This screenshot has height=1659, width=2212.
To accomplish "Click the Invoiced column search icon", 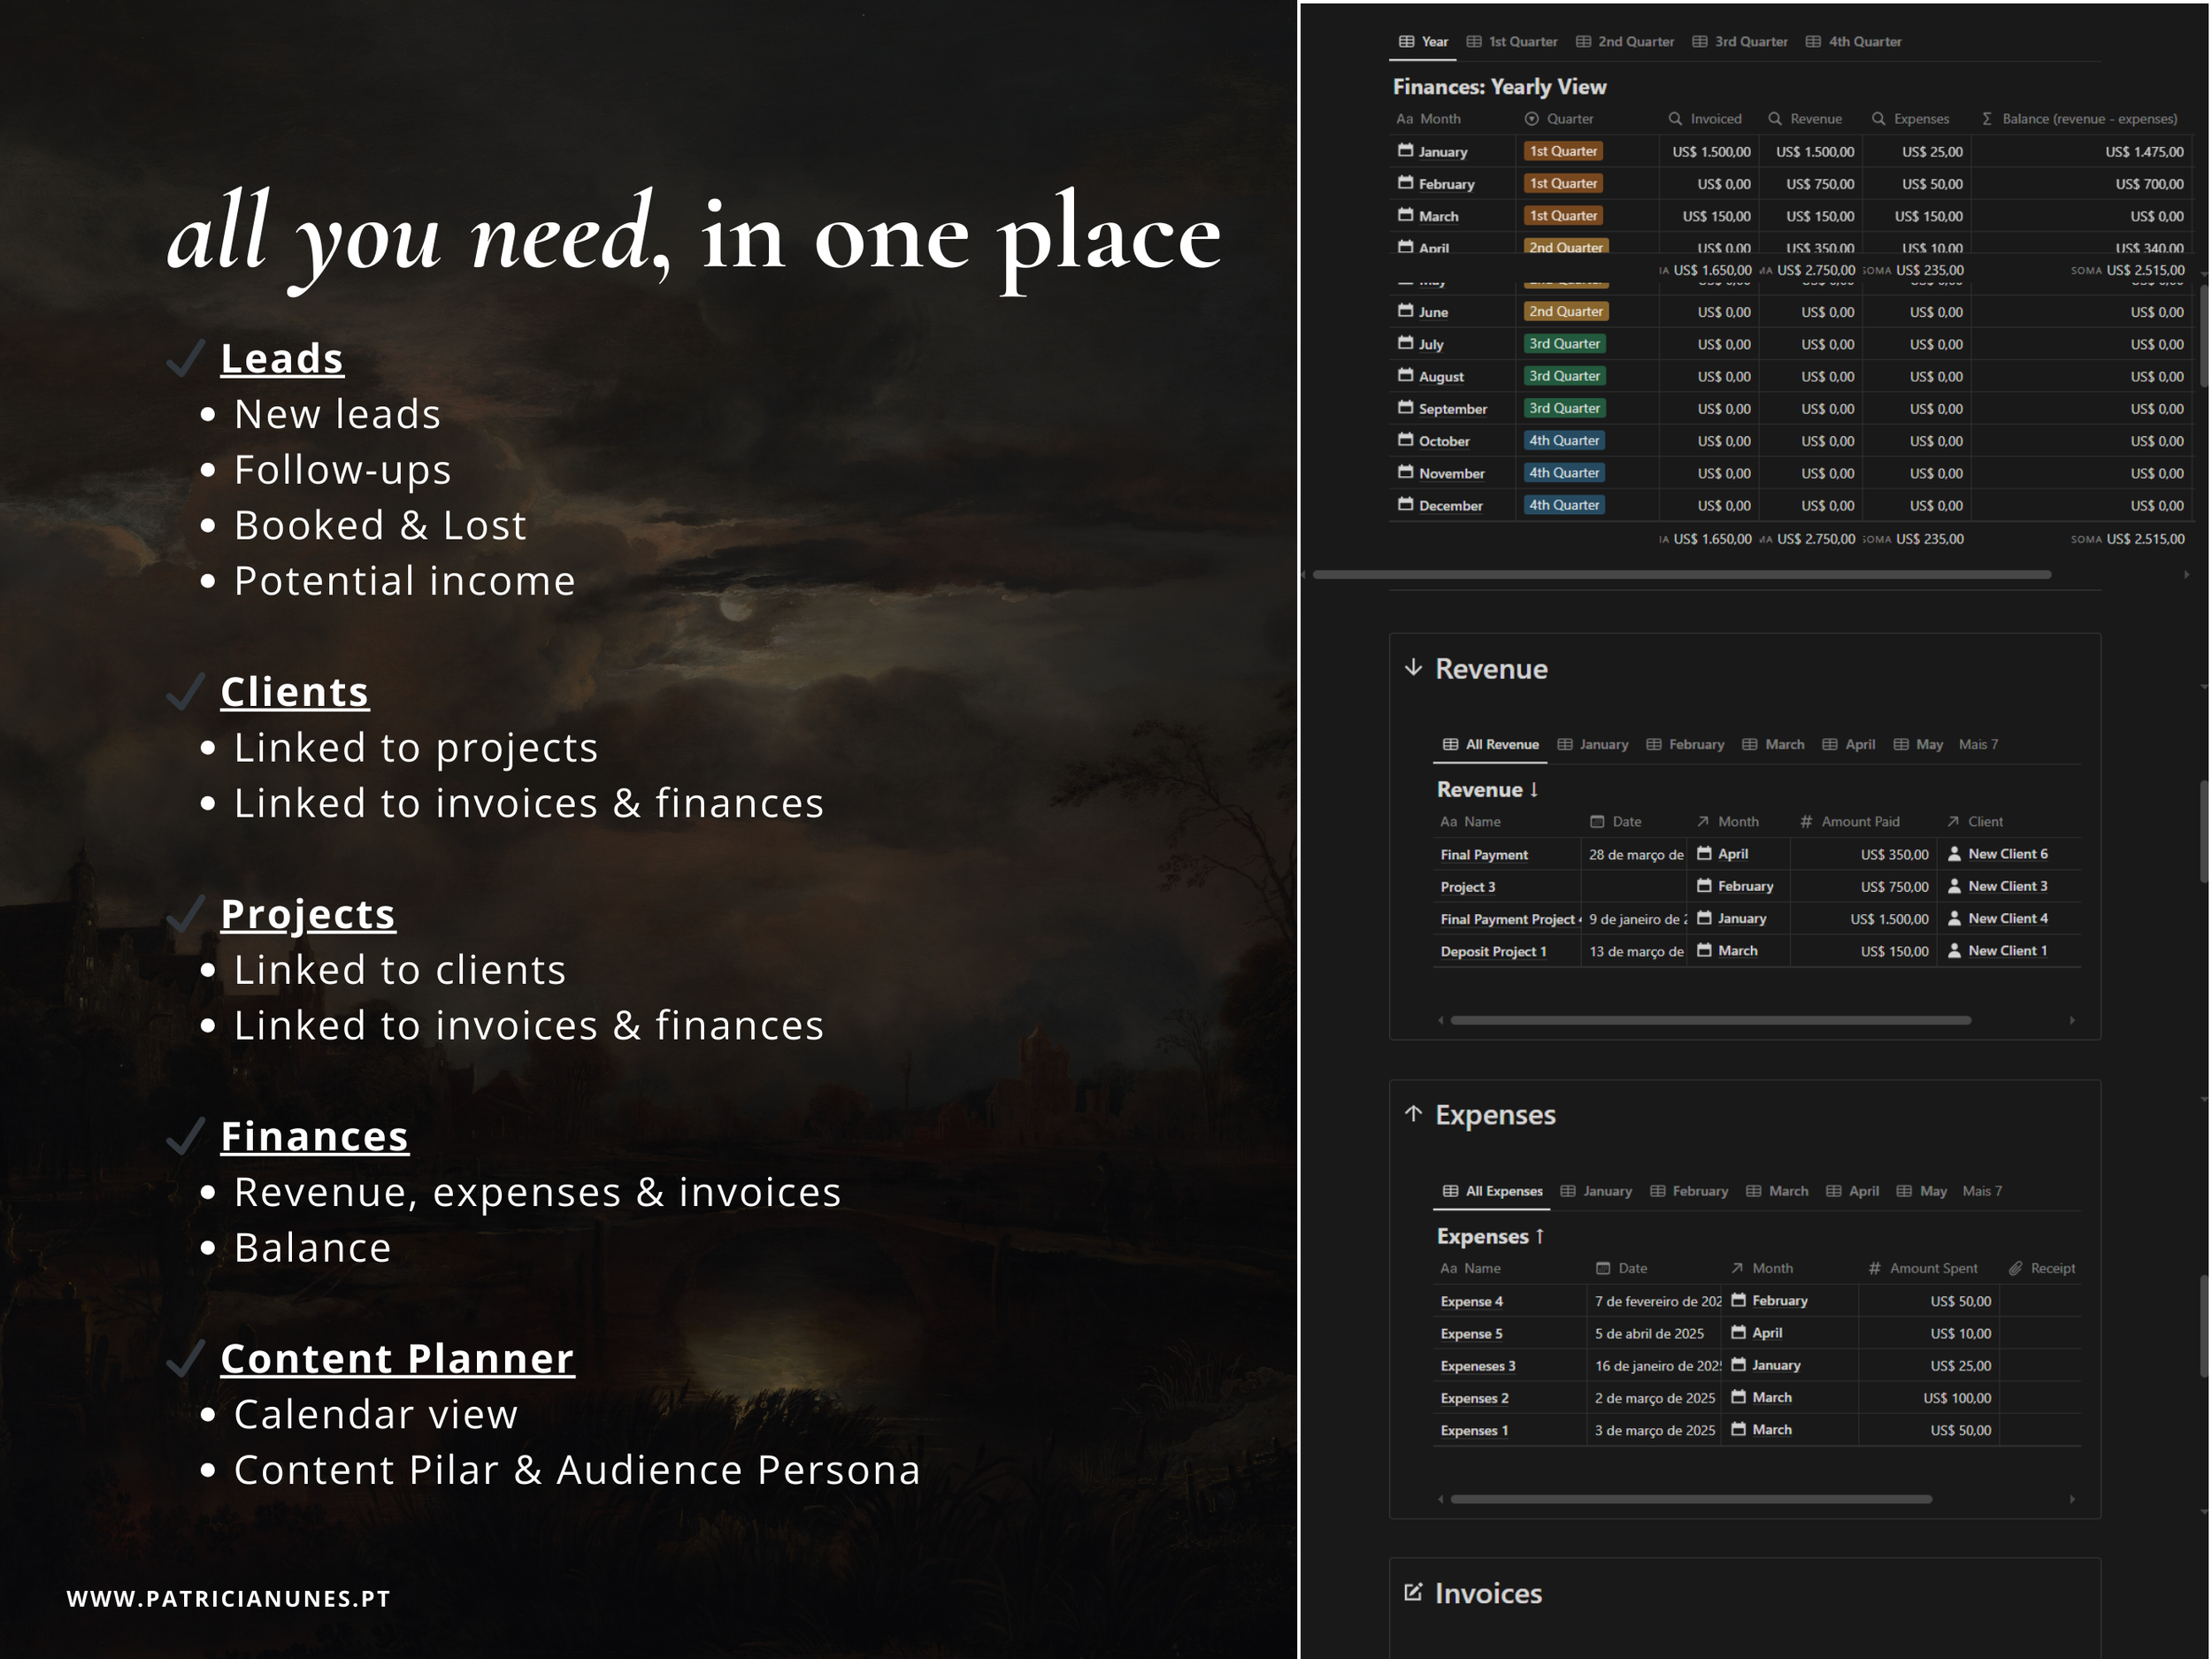I will (1675, 119).
